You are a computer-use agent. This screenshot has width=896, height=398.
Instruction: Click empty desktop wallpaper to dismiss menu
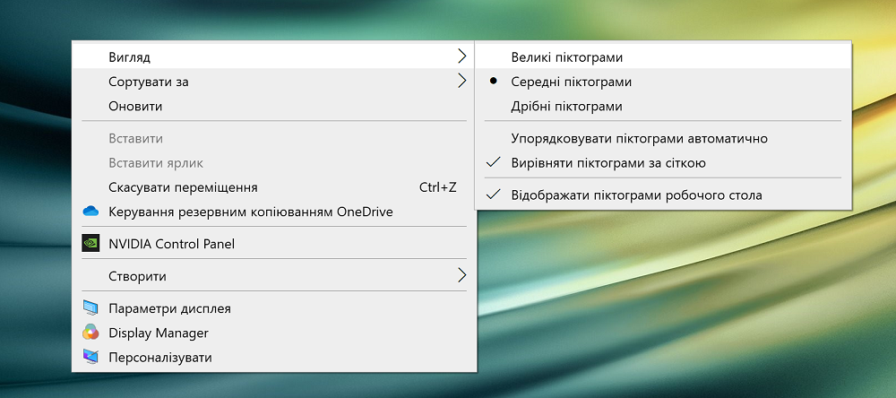717,314
